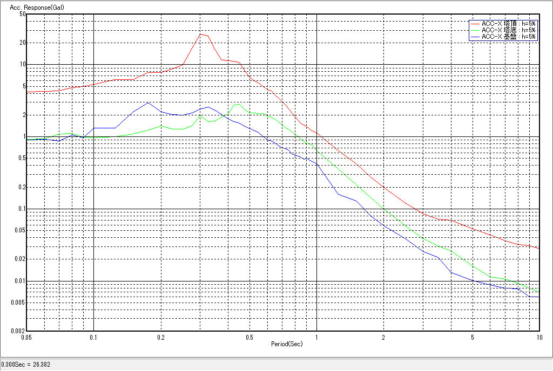The image size is (553, 371).
Task: Select the ACC-X 塔底 legend entry
Action: tap(508, 30)
